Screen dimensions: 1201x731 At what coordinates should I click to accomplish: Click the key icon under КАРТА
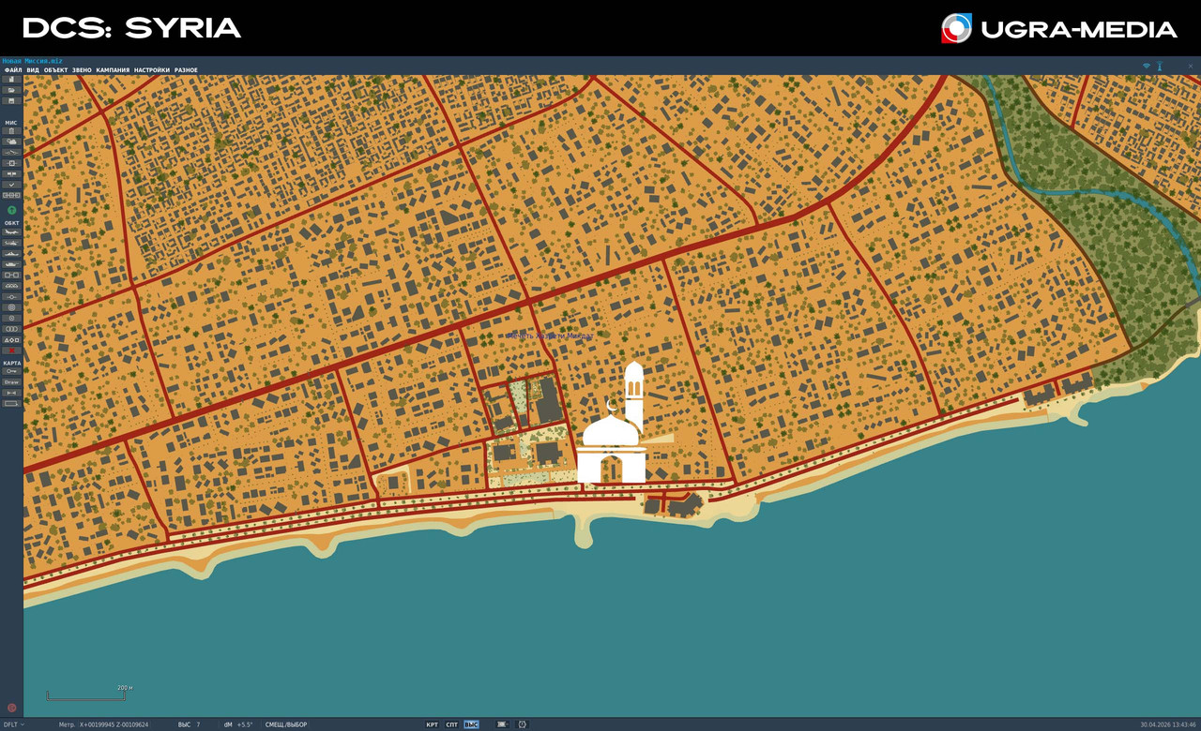click(x=12, y=372)
